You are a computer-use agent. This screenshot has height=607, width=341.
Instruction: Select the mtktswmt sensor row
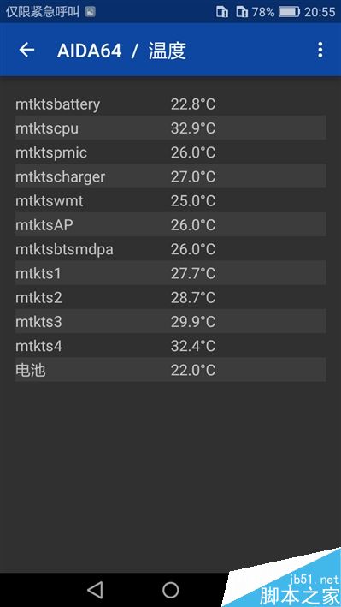(171, 200)
